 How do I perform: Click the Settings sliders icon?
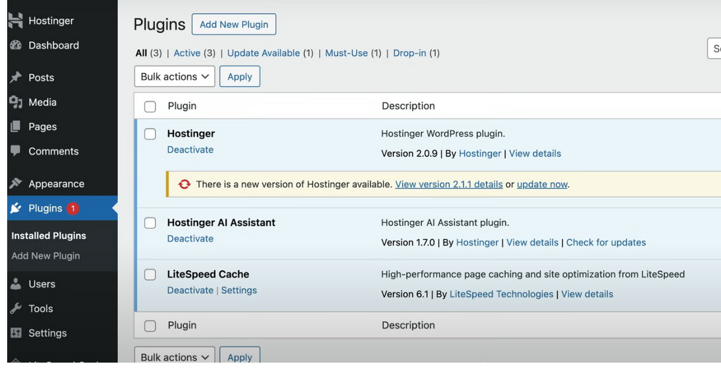coord(16,333)
